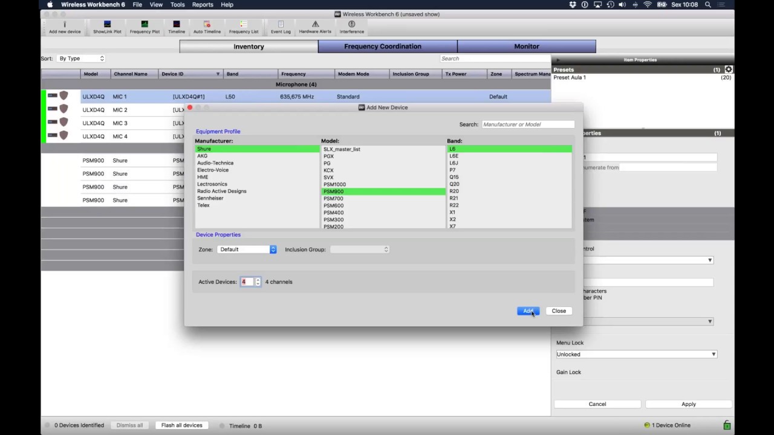774x435 pixels.
Task: Click the Presets gear icon
Action: tap(729, 69)
